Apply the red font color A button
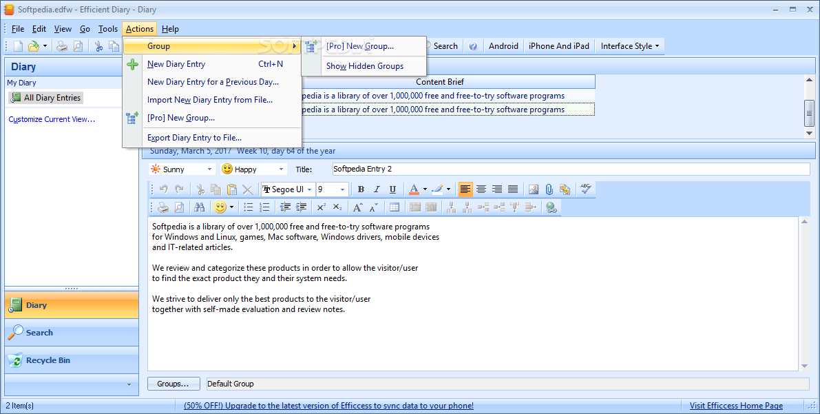 click(x=414, y=189)
